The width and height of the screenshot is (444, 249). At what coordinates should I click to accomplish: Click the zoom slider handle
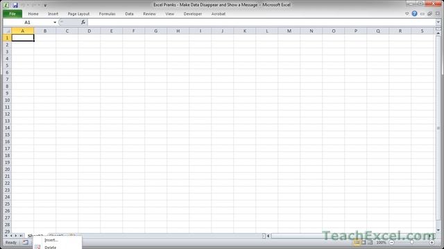click(x=411, y=242)
